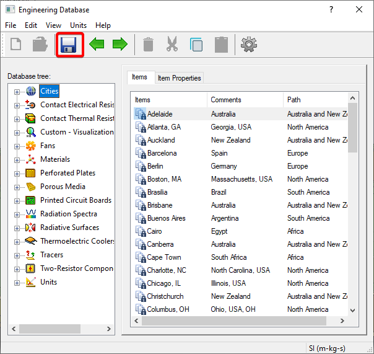
Task: Select Printed Circuit Boards in tree
Action: tap(76, 200)
